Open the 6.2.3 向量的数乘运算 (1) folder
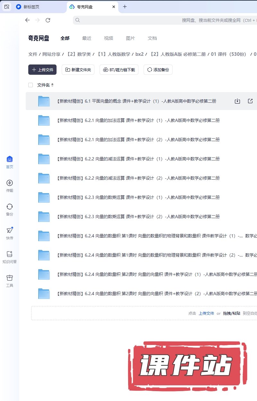 click(138, 197)
